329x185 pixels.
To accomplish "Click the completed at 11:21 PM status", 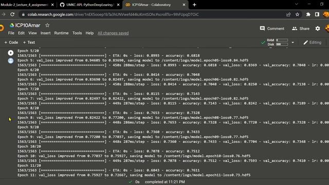I will pyautogui.click(x=164, y=182).
